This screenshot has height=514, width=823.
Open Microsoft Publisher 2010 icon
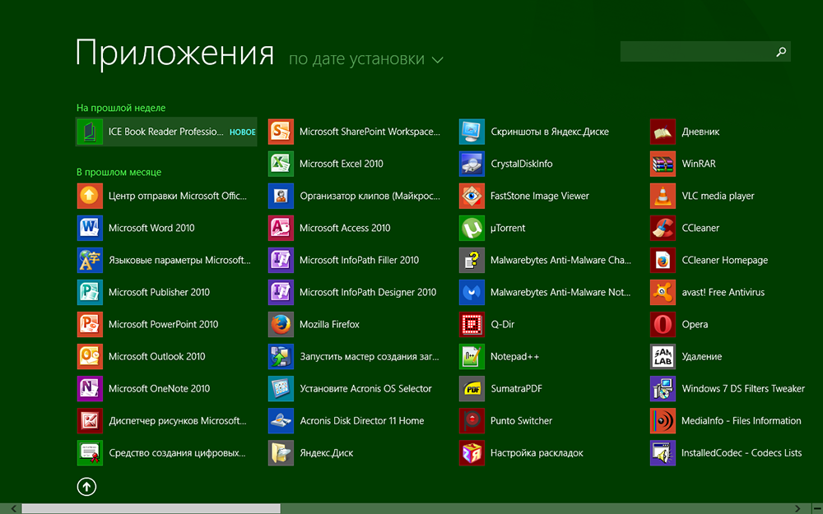coord(90,292)
